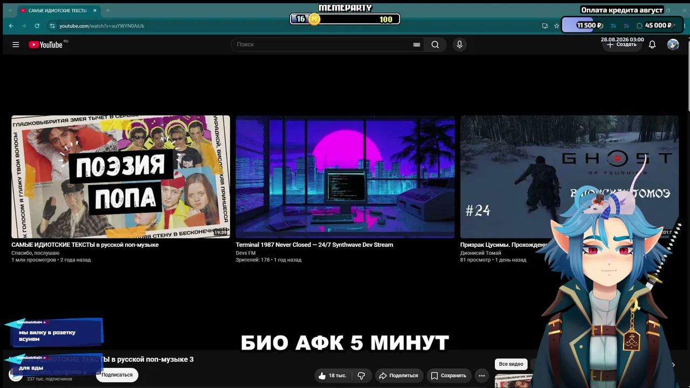Viewport: 690px width, 388px height.
Task: Open the ПОЭЗИЯ ПОПА video thumbnail
Action: click(121, 177)
